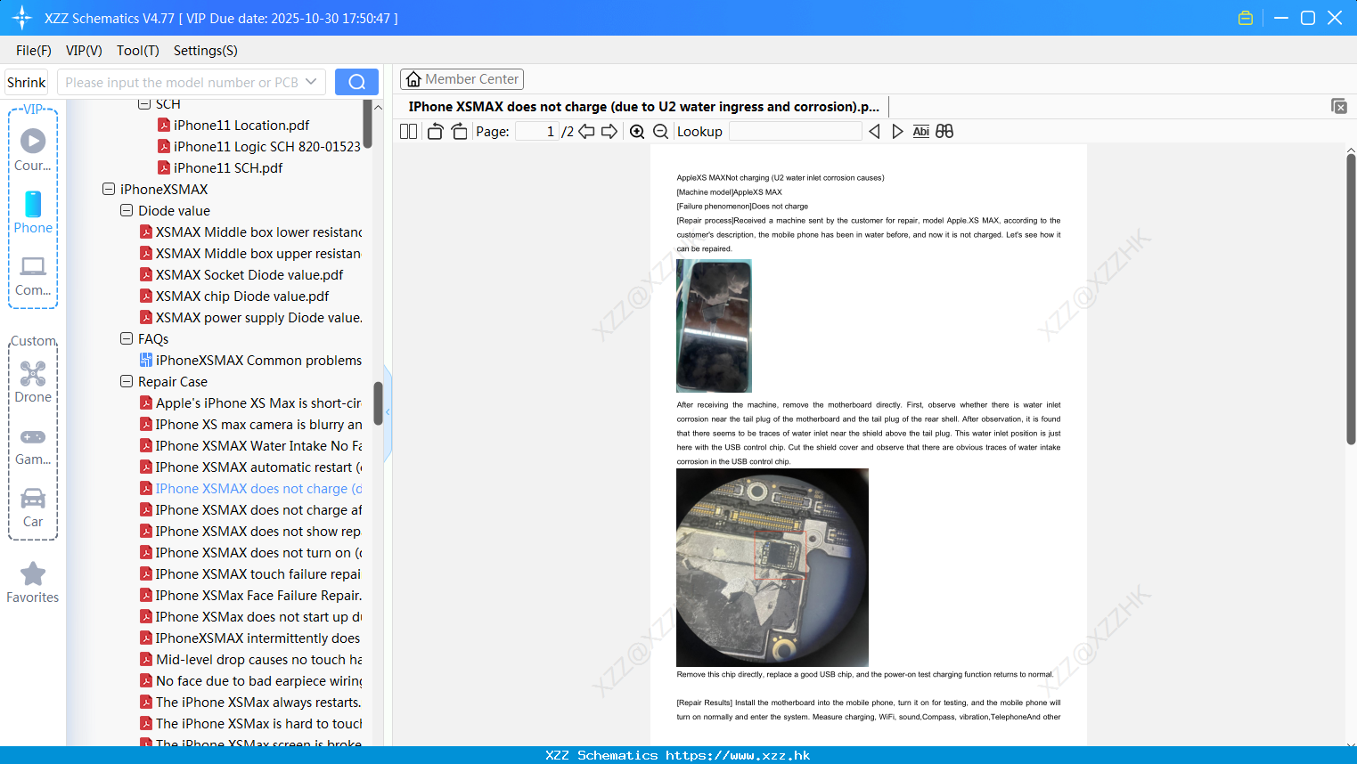The image size is (1357, 764).
Task: Open Mid-level drop causes no touch case
Action: [250, 660]
